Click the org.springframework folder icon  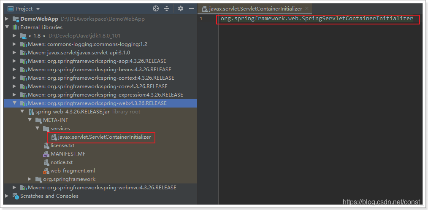tap(38, 179)
